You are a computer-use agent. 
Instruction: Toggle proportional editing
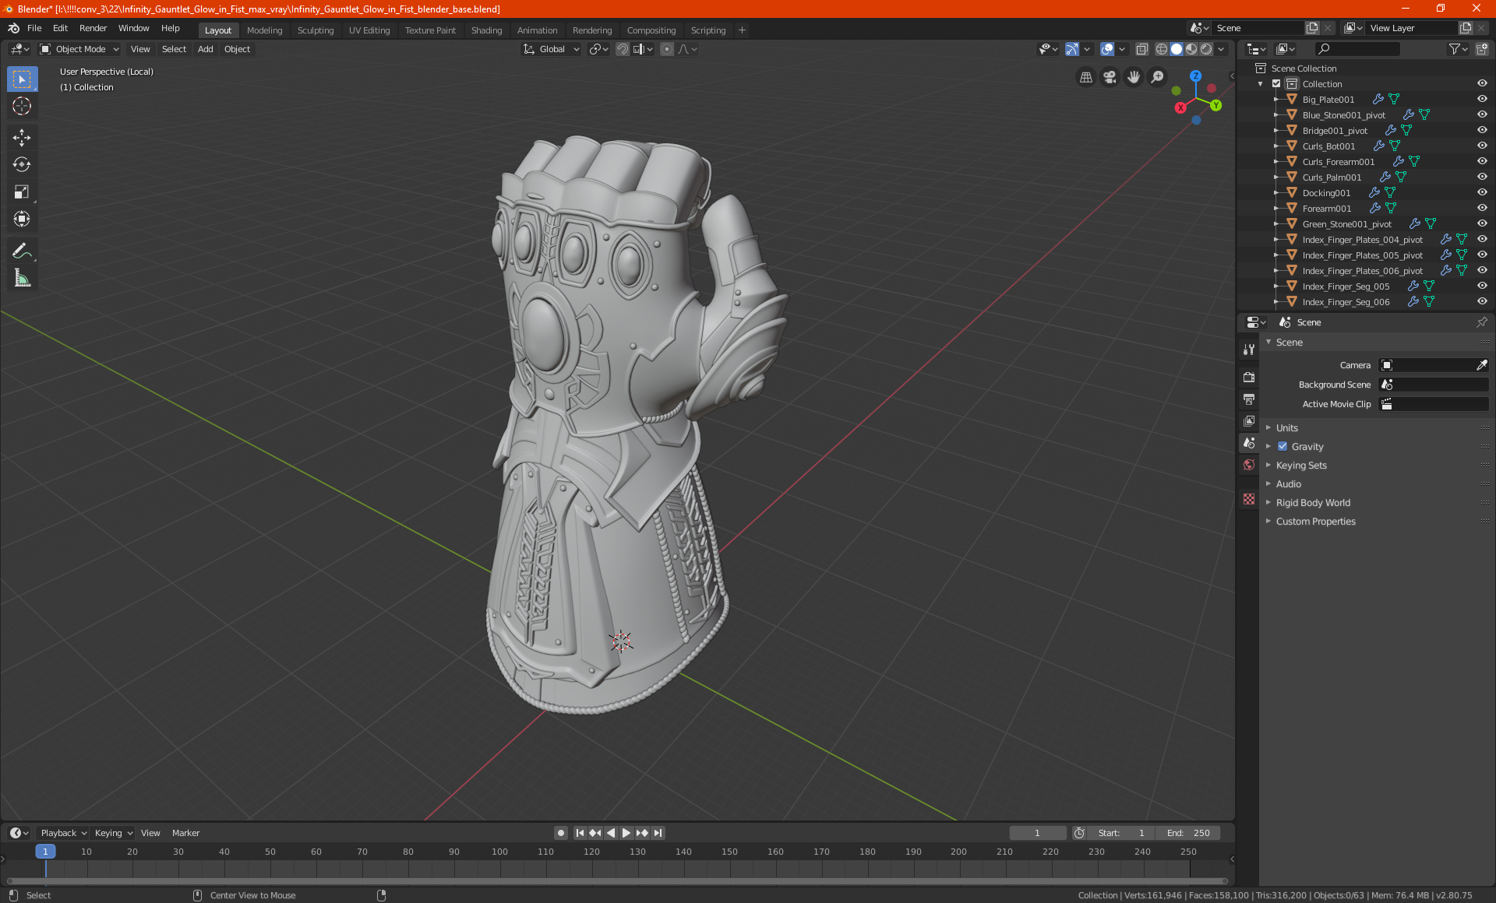tap(667, 49)
